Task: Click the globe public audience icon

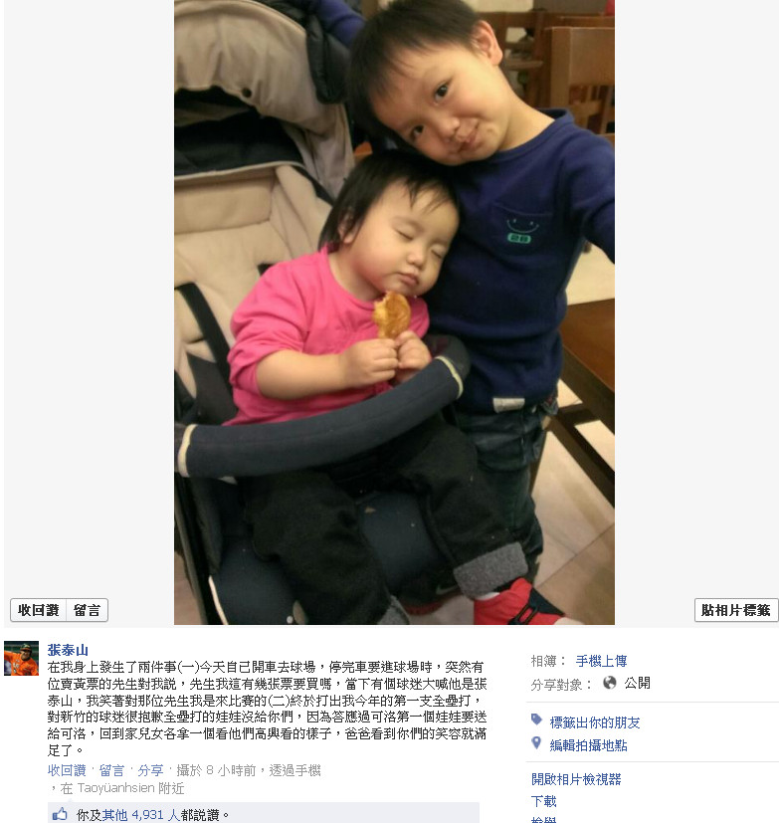Action: click(609, 683)
